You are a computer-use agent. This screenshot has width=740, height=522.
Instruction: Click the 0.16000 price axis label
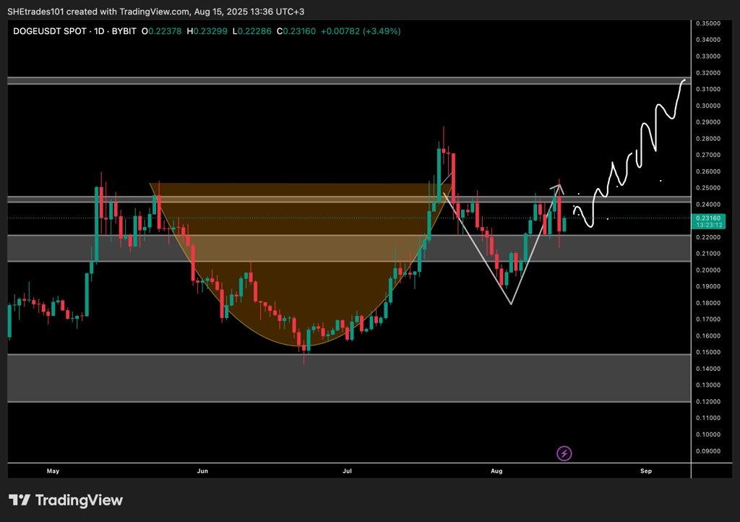tap(708, 335)
